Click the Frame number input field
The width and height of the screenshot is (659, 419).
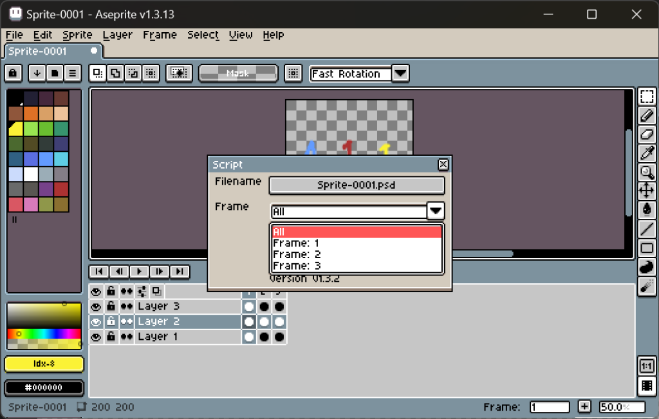[x=550, y=407]
